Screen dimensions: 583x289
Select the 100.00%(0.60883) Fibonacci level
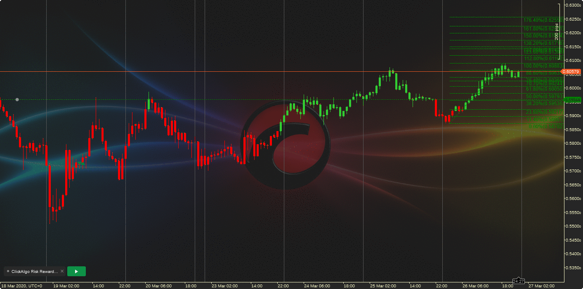(x=543, y=66)
